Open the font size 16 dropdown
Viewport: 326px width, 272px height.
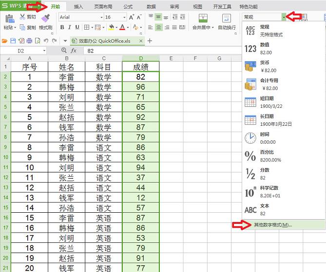coord(124,17)
